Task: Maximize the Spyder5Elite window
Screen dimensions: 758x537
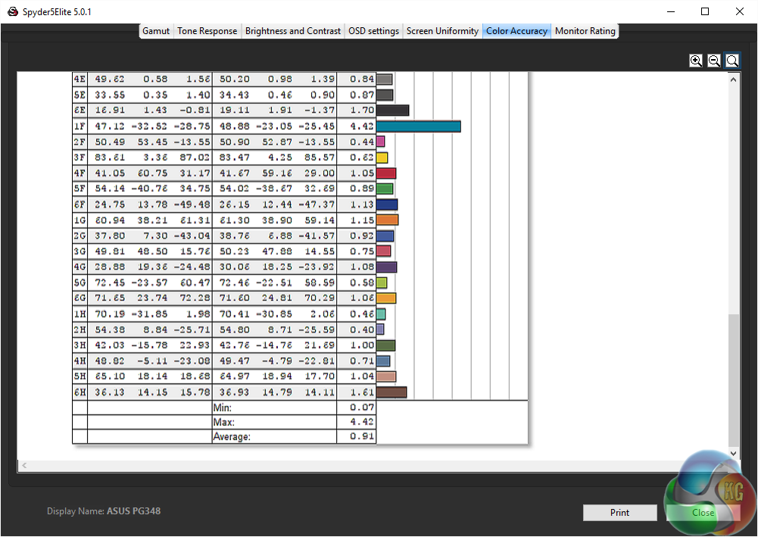Action: pos(705,11)
